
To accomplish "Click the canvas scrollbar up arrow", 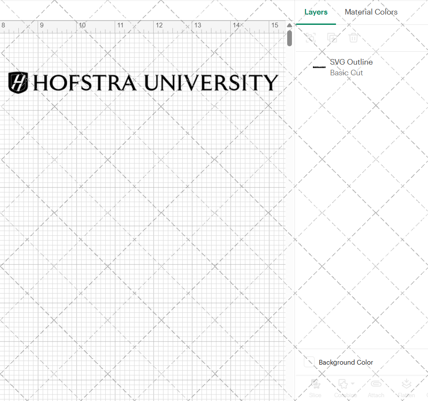I will [x=289, y=25].
